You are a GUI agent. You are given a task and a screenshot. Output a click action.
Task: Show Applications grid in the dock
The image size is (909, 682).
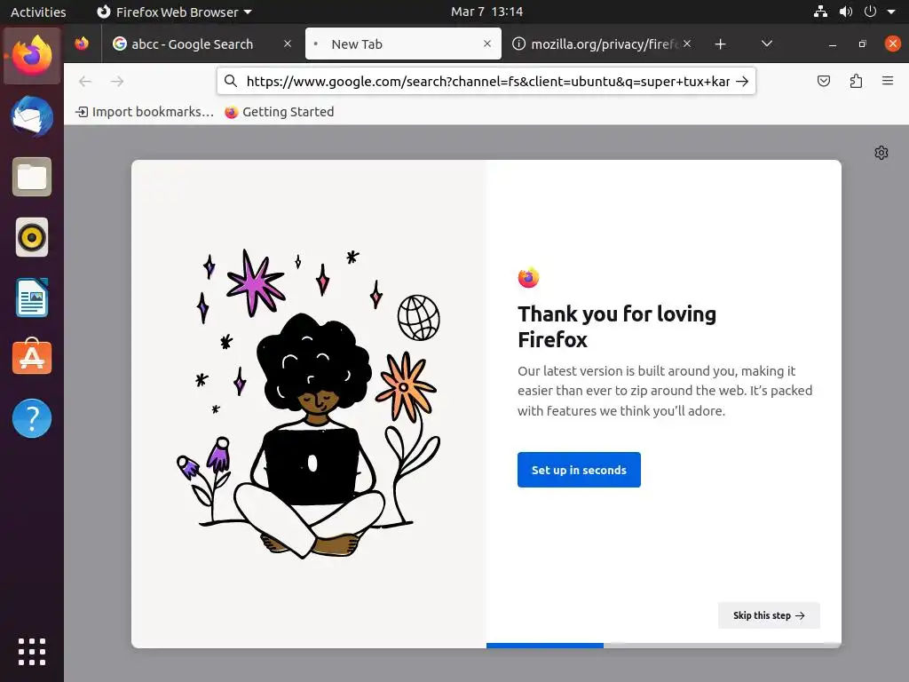(x=32, y=652)
